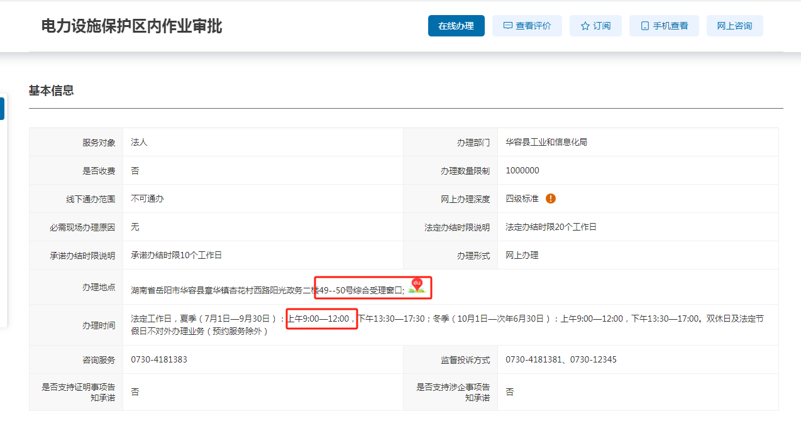Open 手机查看 mobile view

coord(664,26)
